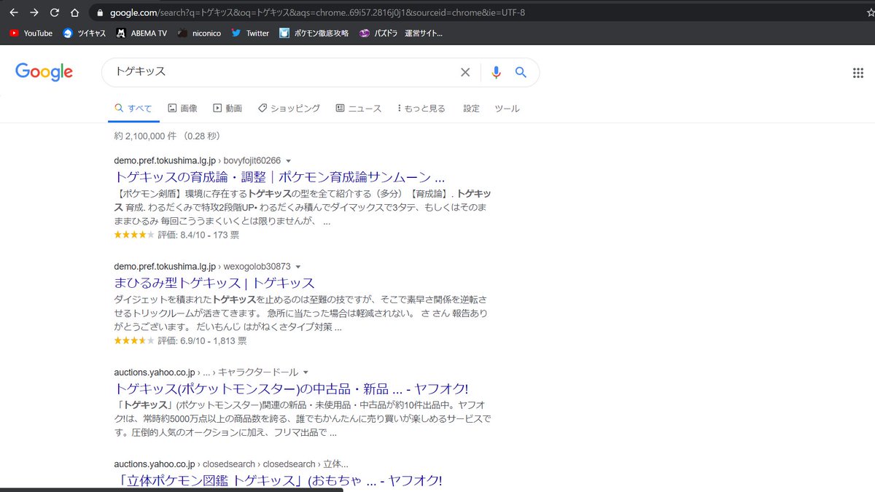Click the auctions.yahoo.co.jp › closedsearch breadcrumb
Image resolution: width=875 pixels, height=492 pixels.
click(x=231, y=464)
